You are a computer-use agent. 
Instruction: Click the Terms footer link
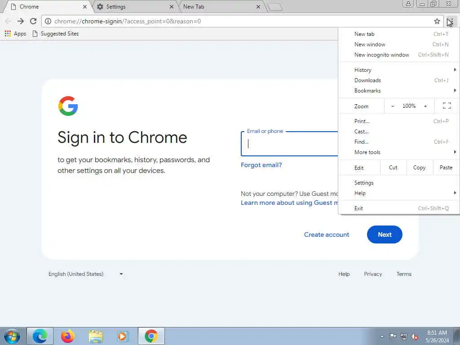404,274
